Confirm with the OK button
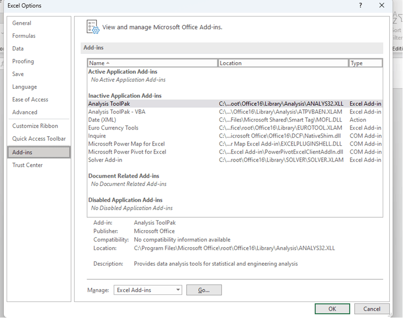403x318 pixels. pos(332,309)
